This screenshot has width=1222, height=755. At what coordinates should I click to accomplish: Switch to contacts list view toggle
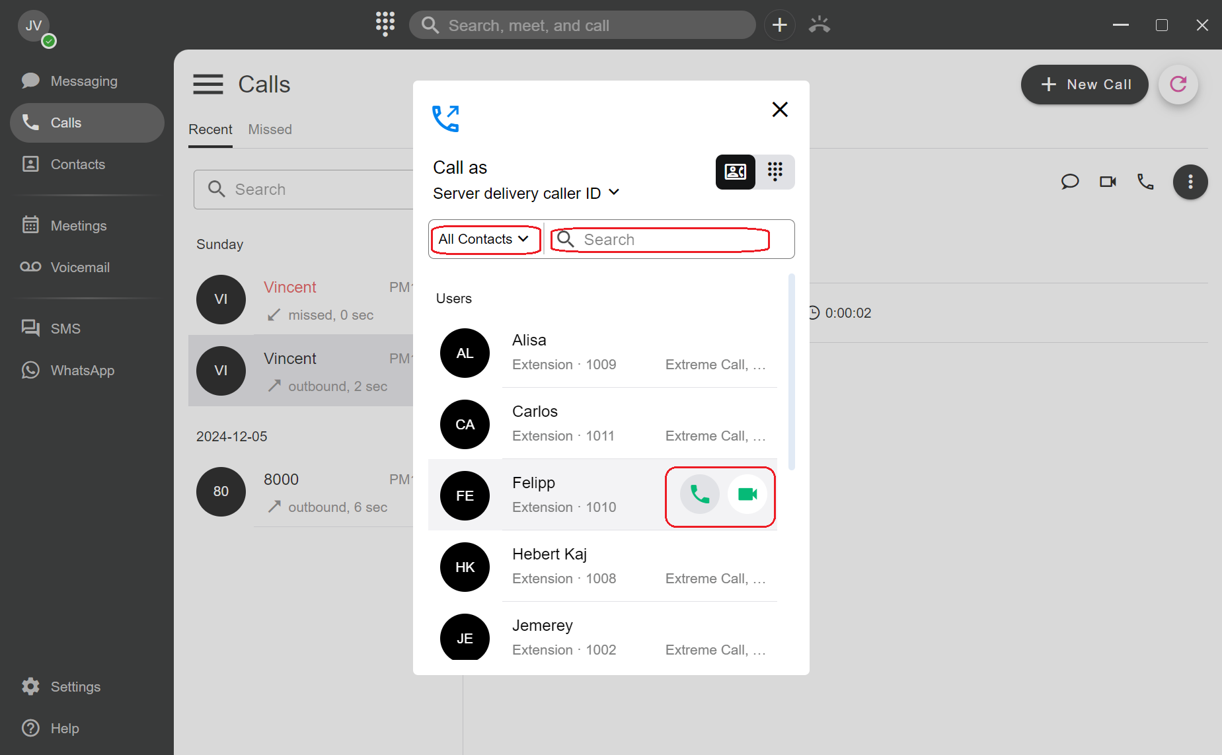[736, 172]
